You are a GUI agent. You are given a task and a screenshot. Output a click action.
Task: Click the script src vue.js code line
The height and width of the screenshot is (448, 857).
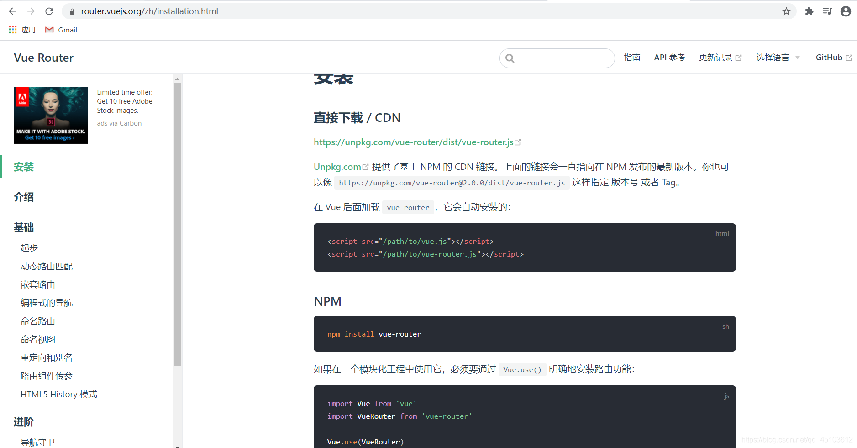tap(410, 241)
